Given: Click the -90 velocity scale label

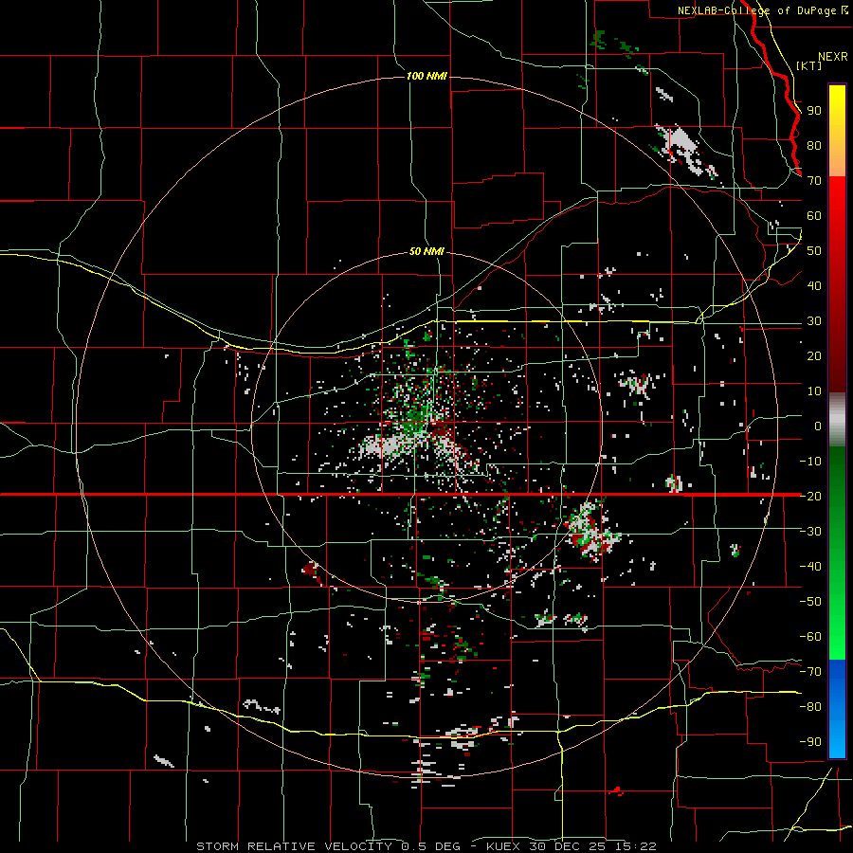Looking at the screenshot, I should [810, 741].
